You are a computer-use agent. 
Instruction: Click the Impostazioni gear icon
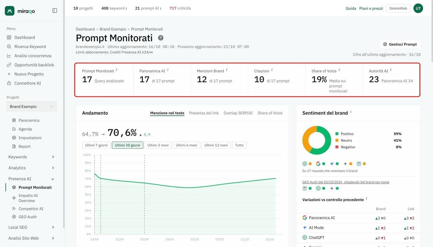(14, 138)
